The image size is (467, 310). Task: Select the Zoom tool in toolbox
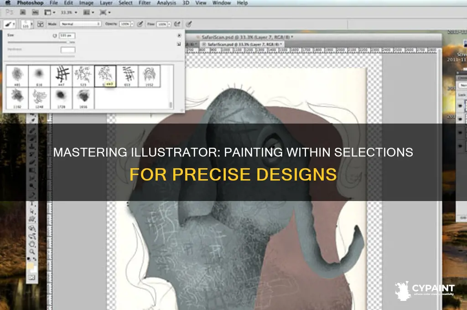tap(32, 251)
